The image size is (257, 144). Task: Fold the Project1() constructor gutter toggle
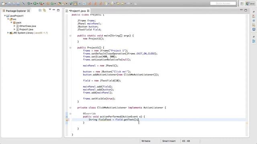70,48
